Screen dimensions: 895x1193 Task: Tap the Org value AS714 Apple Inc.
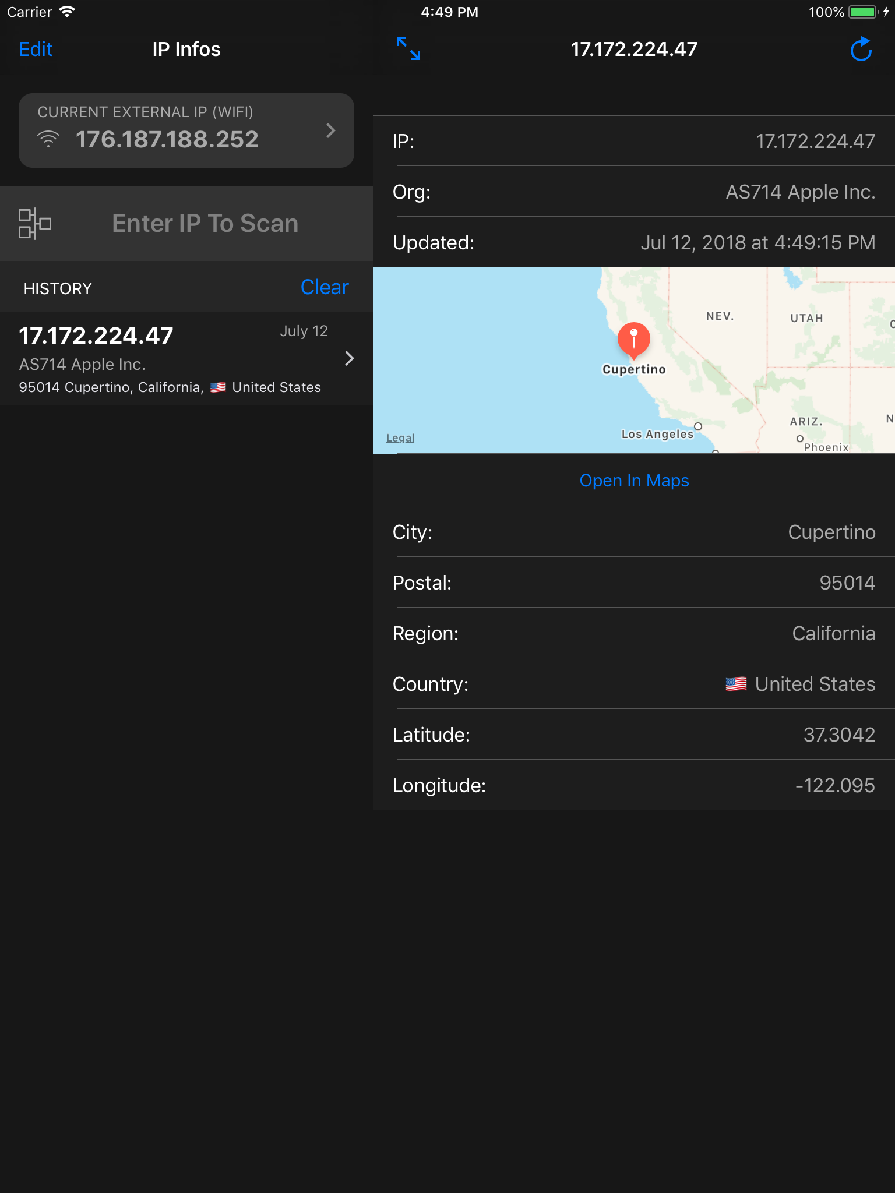click(801, 192)
